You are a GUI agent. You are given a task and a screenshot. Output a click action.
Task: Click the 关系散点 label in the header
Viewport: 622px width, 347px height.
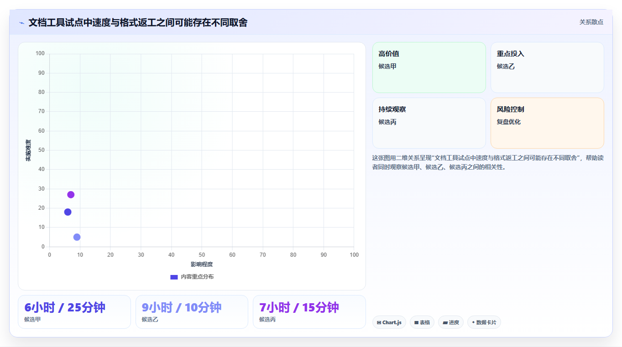591,22
